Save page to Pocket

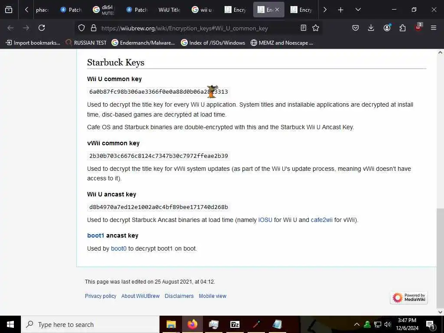coord(356,28)
